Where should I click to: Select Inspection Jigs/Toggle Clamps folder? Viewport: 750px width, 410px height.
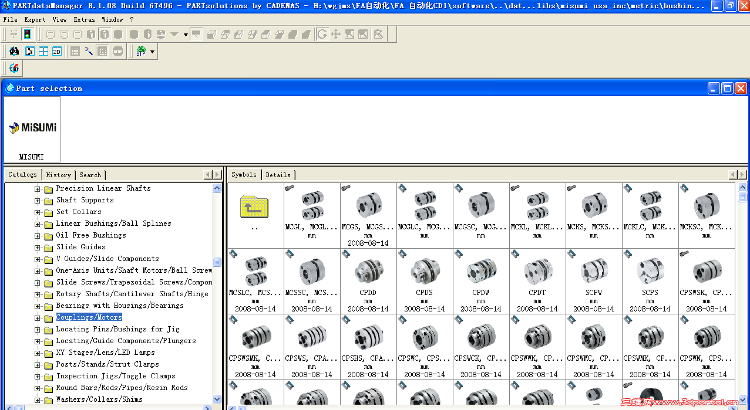(x=116, y=376)
